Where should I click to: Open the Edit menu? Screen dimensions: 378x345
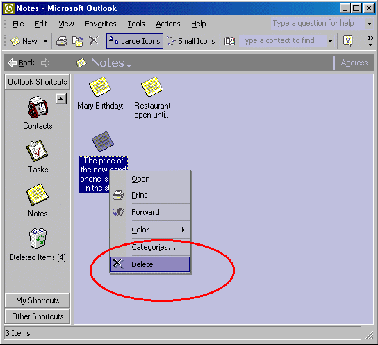tap(41, 24)
